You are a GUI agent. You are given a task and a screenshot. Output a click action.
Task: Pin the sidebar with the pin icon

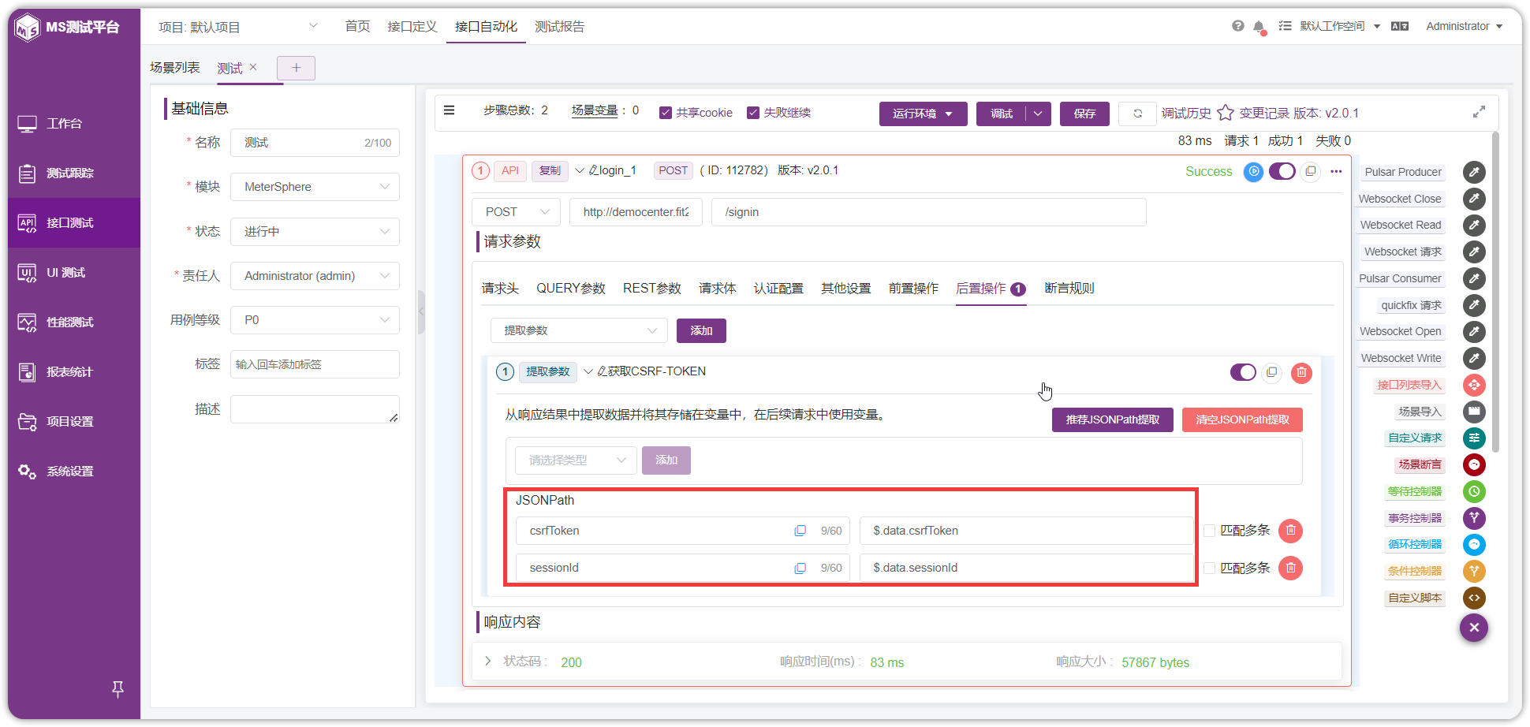pos(118,689)
